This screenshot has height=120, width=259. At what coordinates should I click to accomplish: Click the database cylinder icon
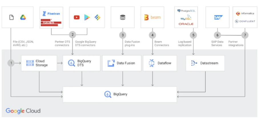123,17
